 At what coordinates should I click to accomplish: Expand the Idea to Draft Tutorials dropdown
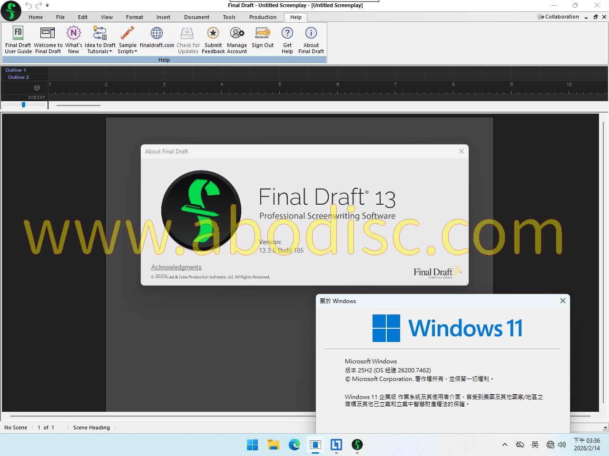click(x=100, y=51)
